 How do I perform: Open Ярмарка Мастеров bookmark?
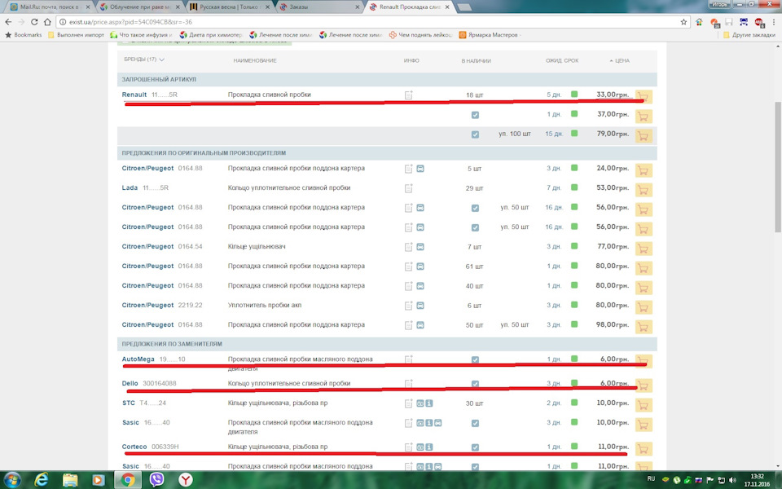(x=490, y=35)
